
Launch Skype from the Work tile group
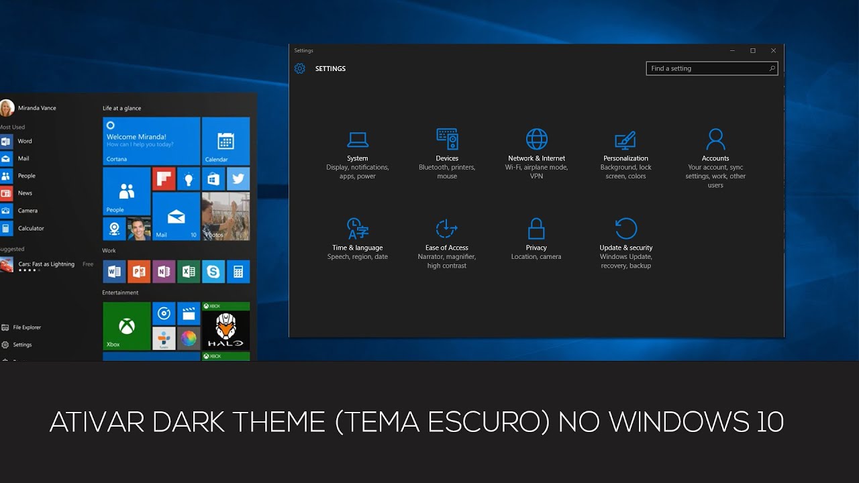213,272
